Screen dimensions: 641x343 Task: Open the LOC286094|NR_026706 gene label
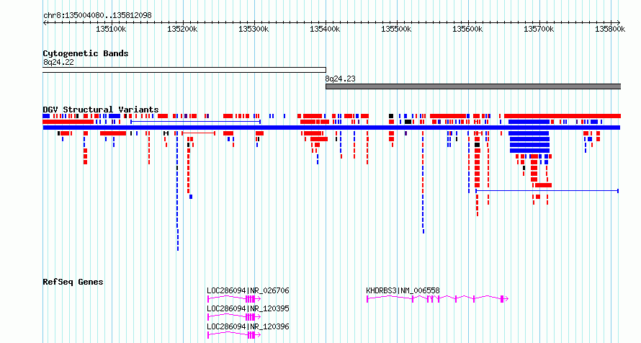(x=248, y=290)
